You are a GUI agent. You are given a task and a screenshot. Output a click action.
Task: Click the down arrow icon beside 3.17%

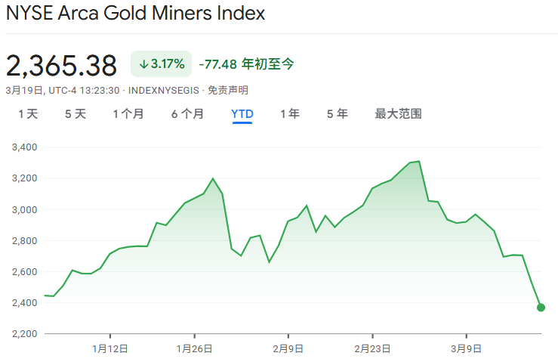click(143, 64)
